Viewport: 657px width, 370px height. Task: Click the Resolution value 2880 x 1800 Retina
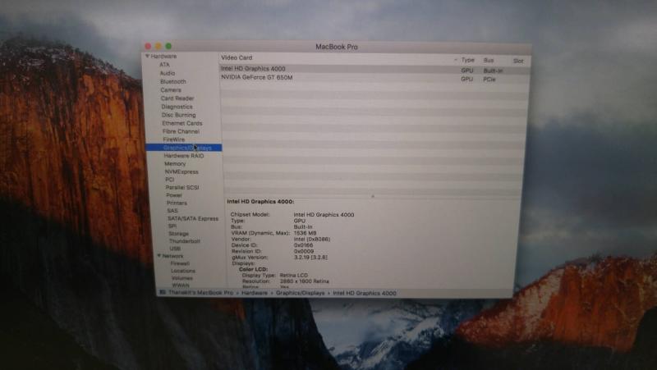(304, 281)
